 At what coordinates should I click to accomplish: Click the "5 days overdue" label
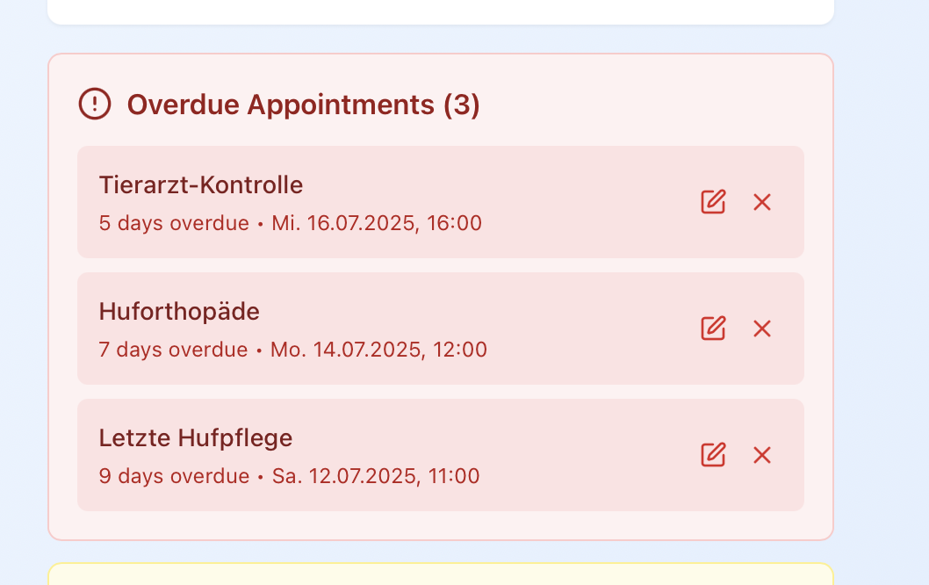point(174,223)
